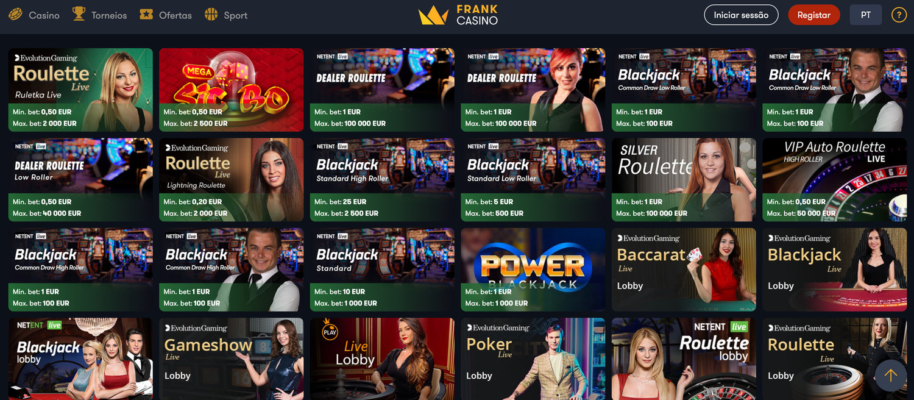Click the Iniciar sessão button

tap(741, 15)
